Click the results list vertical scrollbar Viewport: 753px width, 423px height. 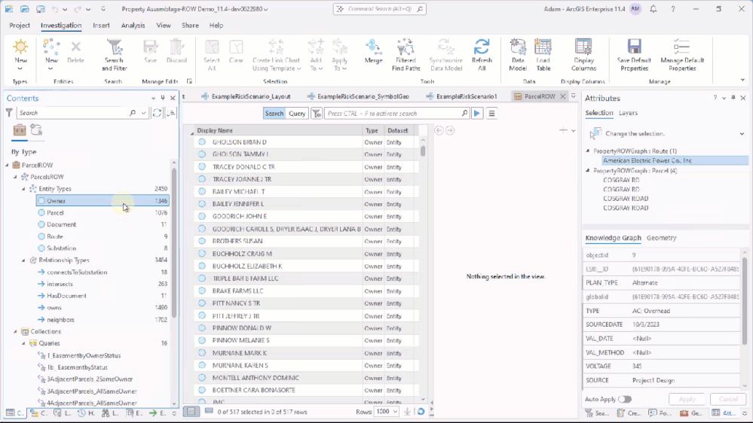pyautogui.click(x=423, y=151)
